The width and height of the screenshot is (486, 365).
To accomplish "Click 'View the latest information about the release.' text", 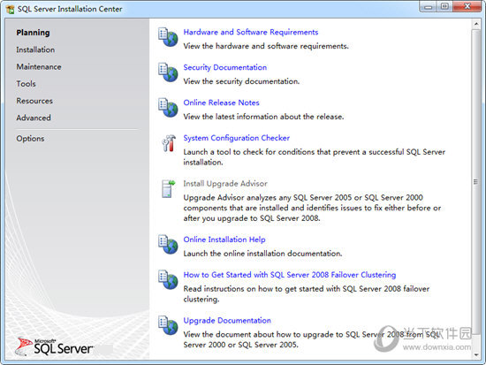I will [x=263, y=117].
